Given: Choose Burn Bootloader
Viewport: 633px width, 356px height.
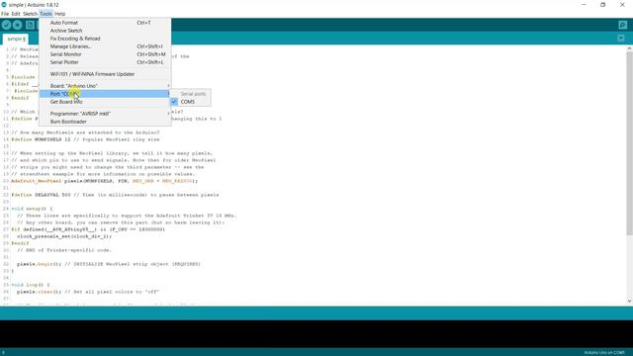Looking at the screenshot, I should point(105,122).
